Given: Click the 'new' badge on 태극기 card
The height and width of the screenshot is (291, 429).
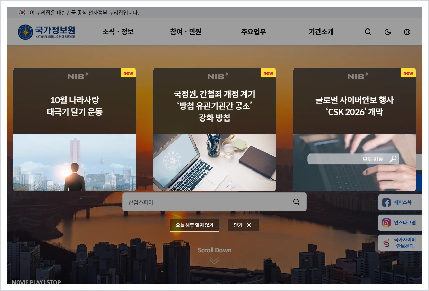Looking at the screenshot, I should pyautogui.click(x=128, y=73).
